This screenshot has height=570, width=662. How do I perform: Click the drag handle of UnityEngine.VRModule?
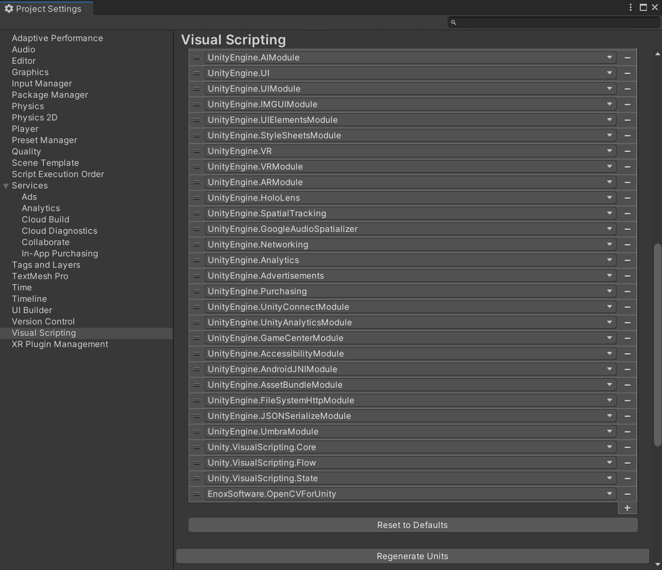(x=196, y=167)
